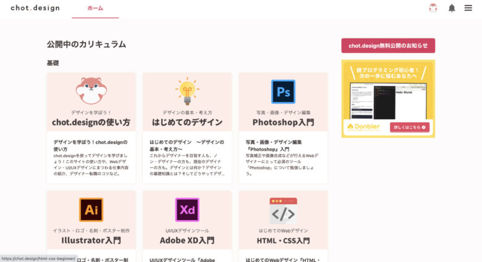The image size is (482, 262).
Task: Open the notifications bell
Action: pos(452,8)
